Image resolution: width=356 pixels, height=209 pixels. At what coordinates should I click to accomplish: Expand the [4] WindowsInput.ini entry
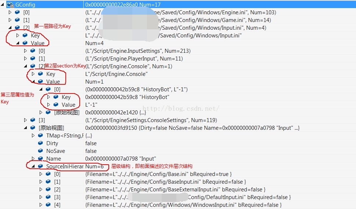coord(41,205)
